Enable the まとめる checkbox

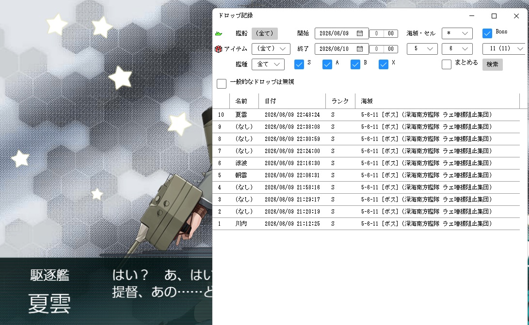point(447,64)
